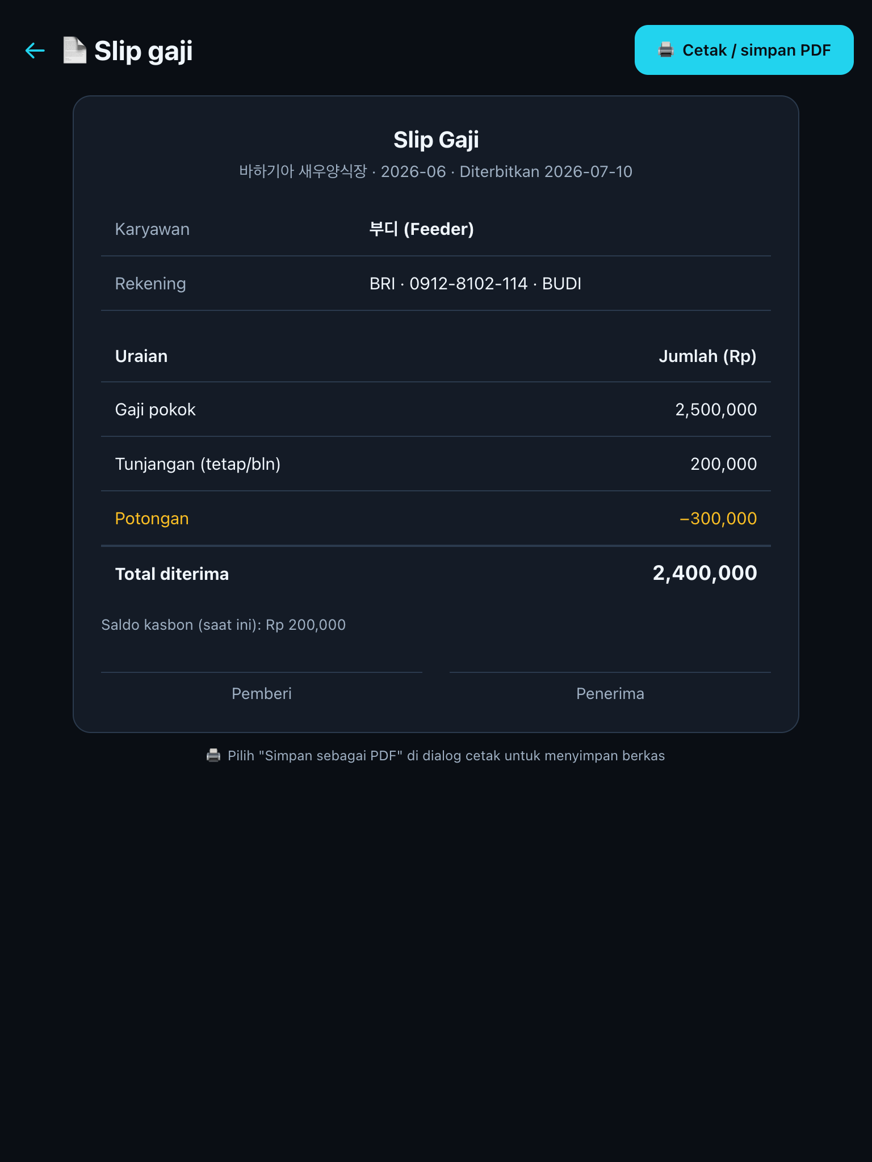Click the printer icon in Cetak button
Screen dimensions: 872x1162
666,50
